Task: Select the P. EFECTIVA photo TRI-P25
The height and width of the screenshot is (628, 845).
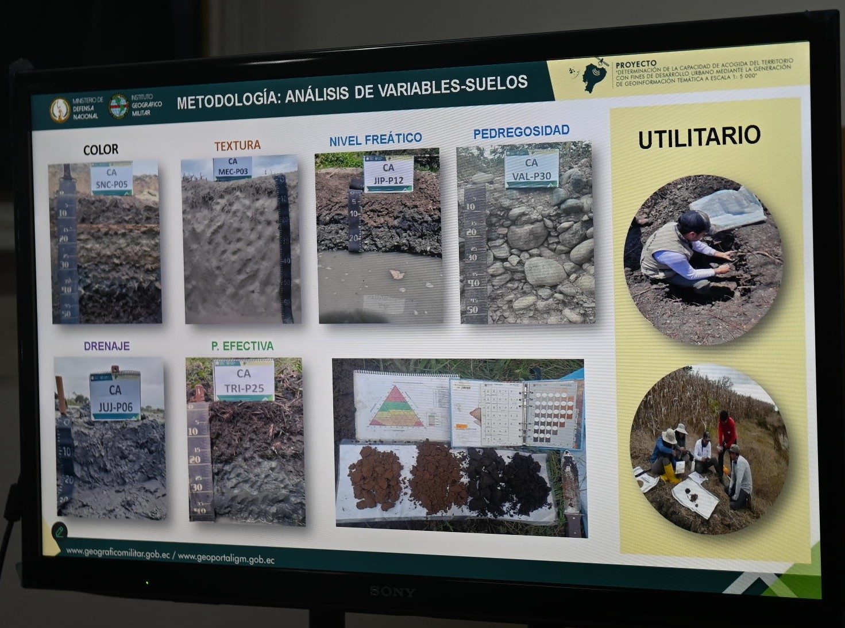Action: (x=246, y=441)
